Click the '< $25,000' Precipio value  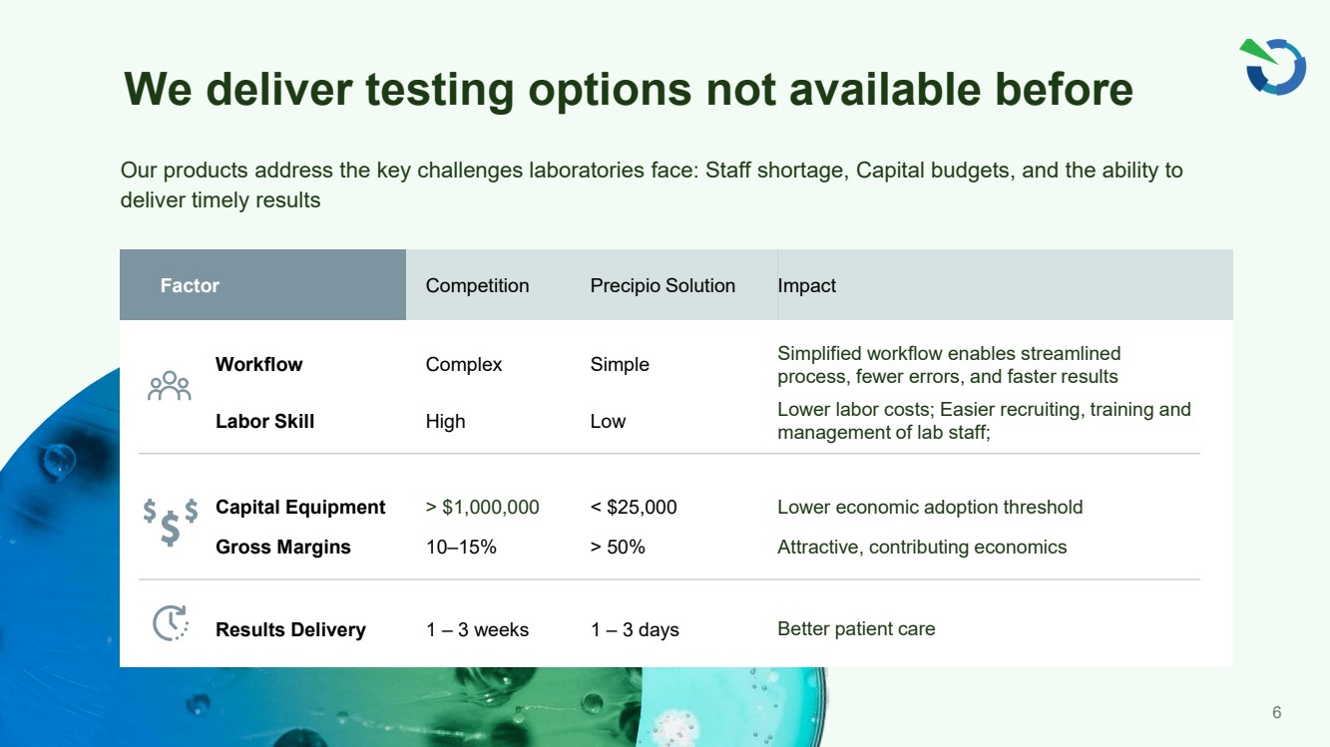[634, 507]
